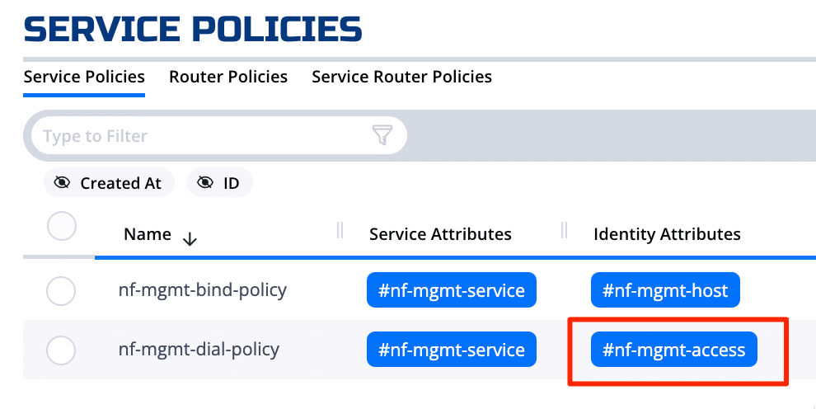816x409 pixels.
Task: Click #nf-mgmt-service tag in dial policy row
Action: click(x=451, y=350)
